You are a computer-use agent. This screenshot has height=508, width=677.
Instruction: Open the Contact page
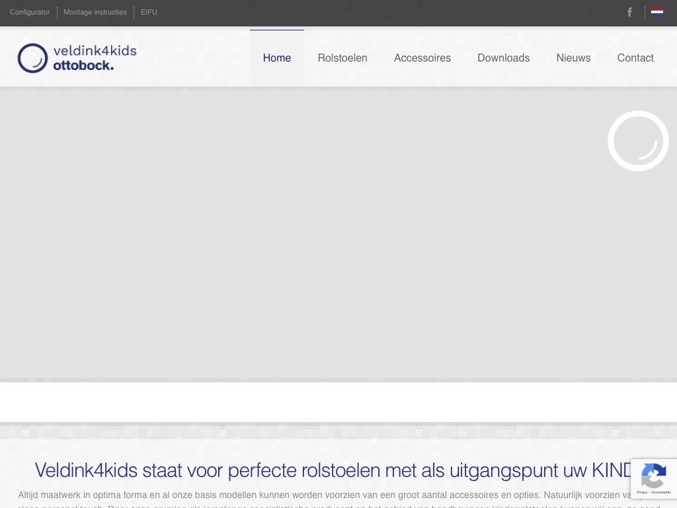tap(635, 58)
